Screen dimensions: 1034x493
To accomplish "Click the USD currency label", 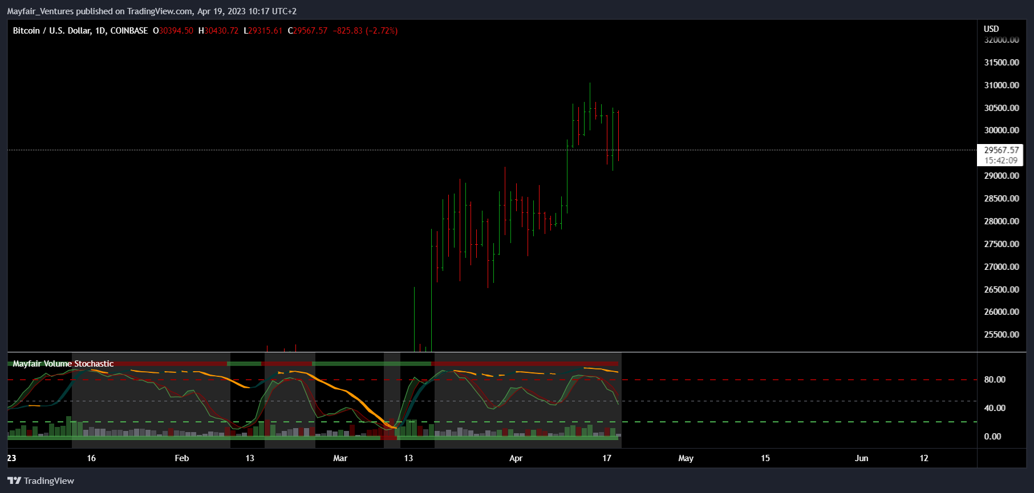I will pos(991,28).
